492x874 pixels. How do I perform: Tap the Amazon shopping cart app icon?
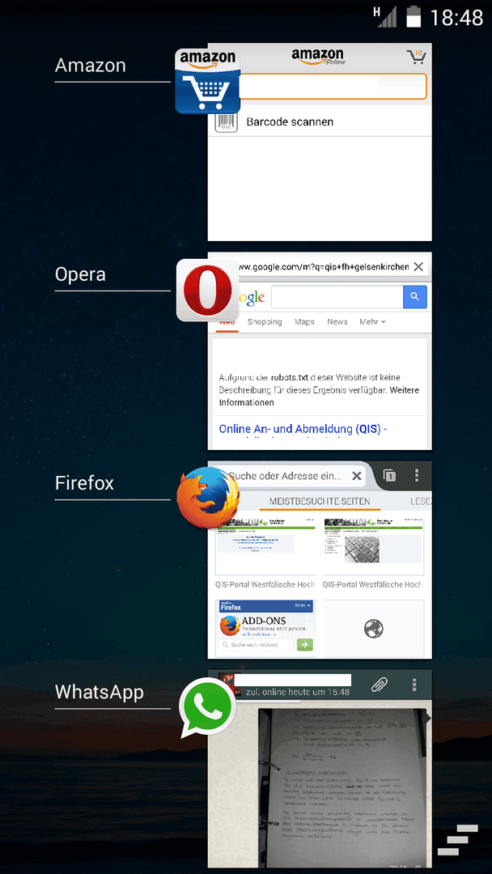point(207,82)
